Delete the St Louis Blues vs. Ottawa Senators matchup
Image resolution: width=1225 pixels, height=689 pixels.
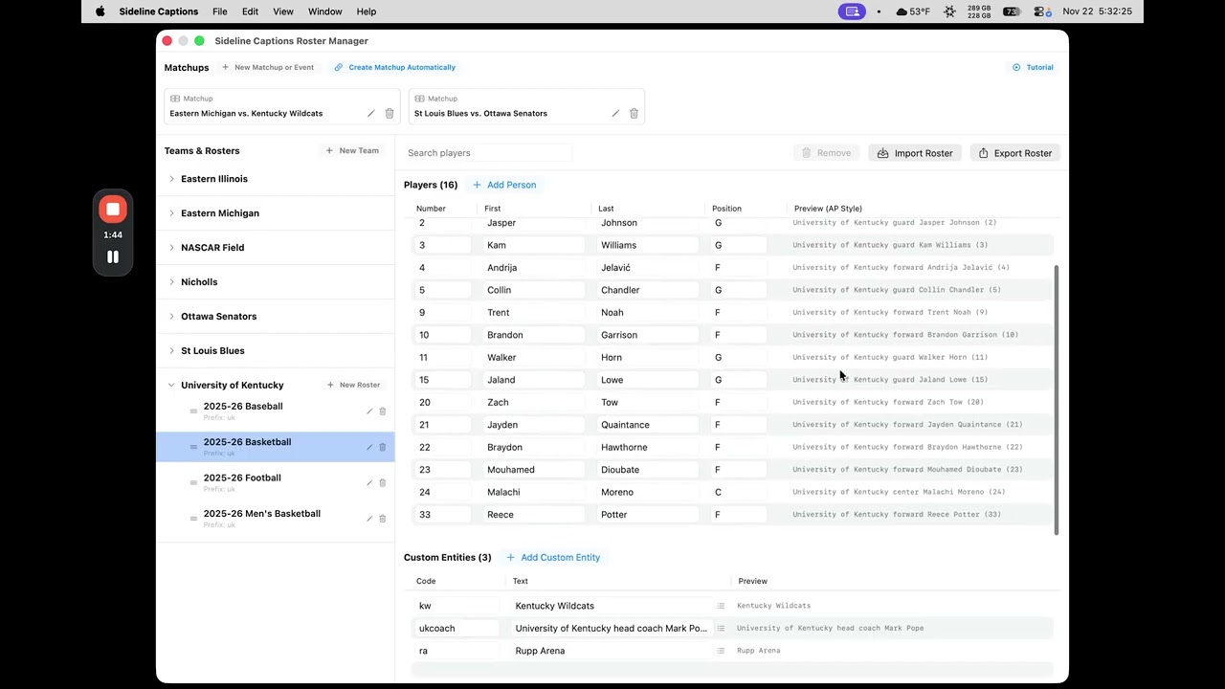tap(634, 114)
